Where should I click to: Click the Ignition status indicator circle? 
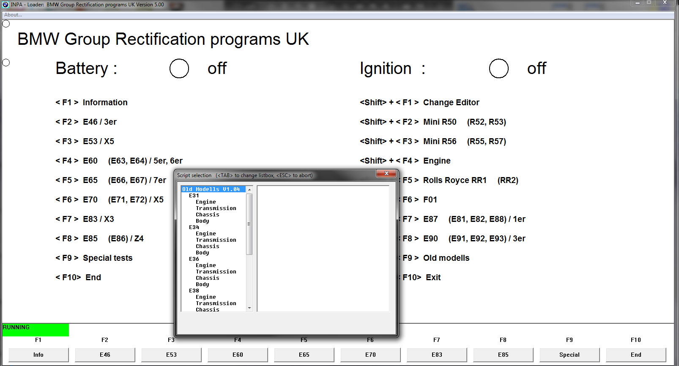(x=498, y=68)
